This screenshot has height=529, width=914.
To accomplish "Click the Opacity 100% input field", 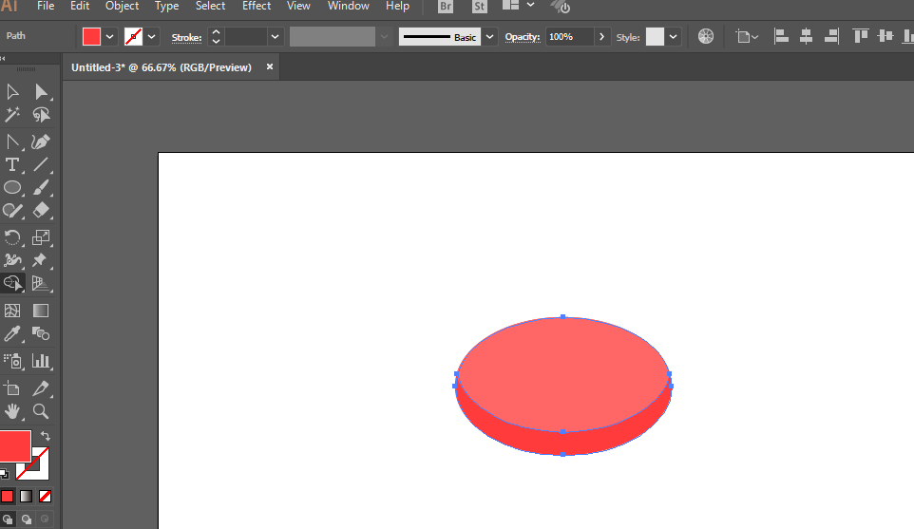I will pyautogui.click(x=569, y=37).
